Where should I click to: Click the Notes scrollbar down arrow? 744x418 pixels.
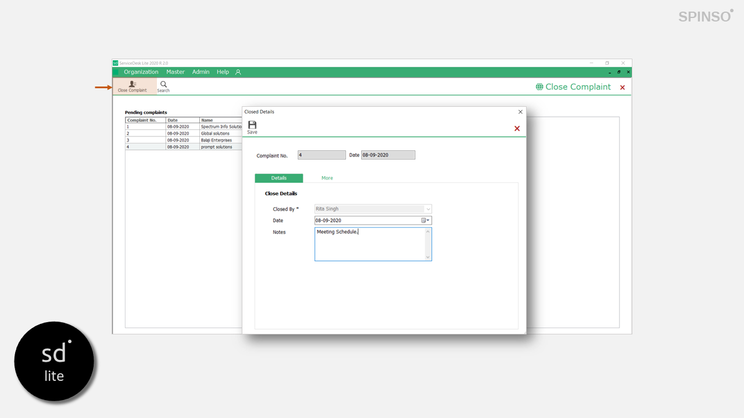[428, 257]
